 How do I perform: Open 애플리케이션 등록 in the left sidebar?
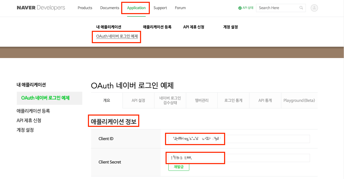(x=33, y=111)
